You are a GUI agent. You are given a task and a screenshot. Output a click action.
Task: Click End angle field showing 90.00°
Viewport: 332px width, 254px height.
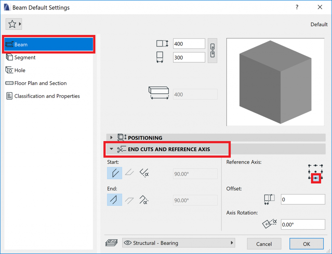click(195, 200)
